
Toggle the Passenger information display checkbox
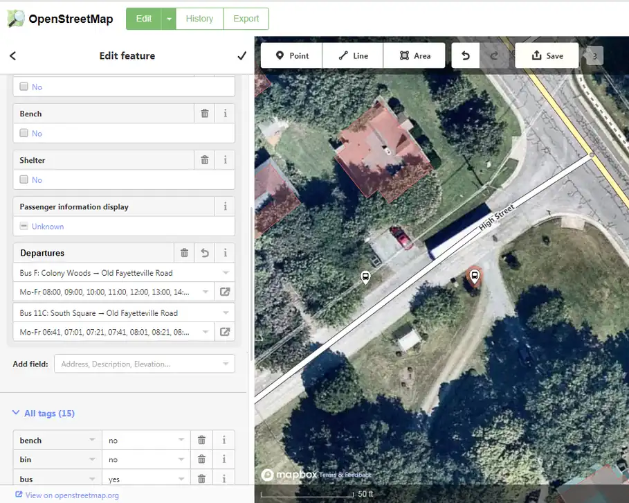[x=24, y=227]
